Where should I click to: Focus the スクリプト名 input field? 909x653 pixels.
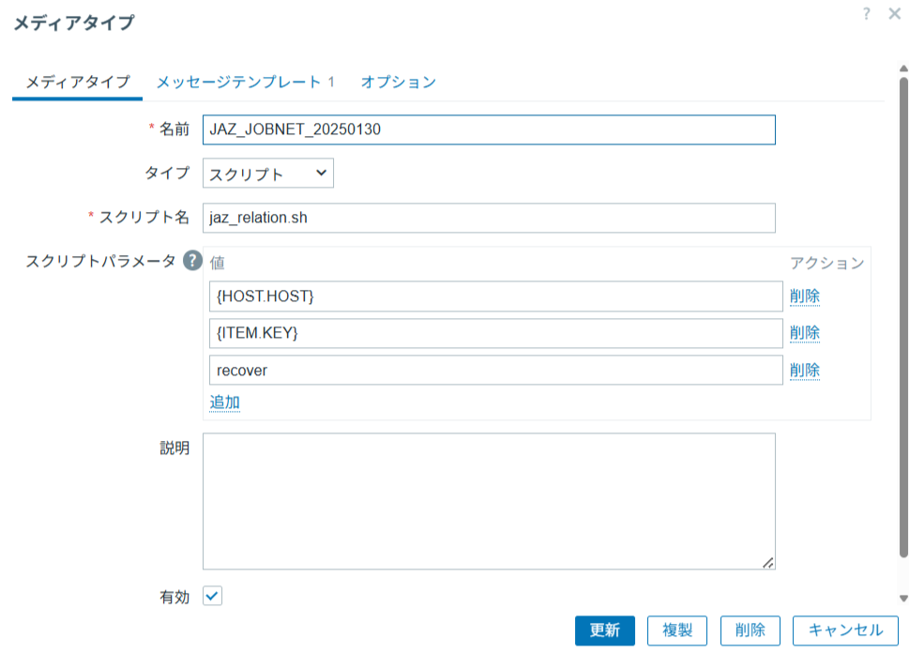[x=489, y=218]
